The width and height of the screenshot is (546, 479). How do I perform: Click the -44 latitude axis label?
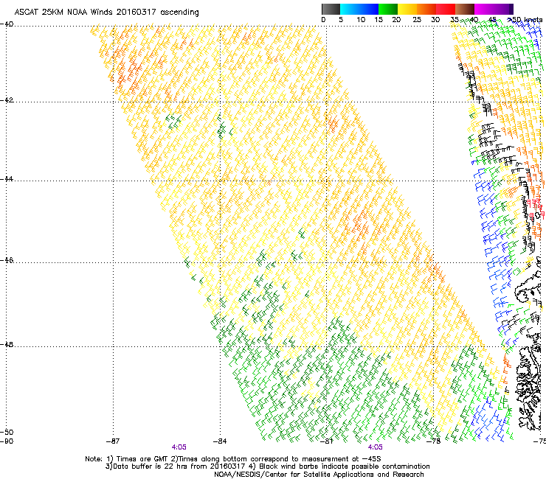7,179
